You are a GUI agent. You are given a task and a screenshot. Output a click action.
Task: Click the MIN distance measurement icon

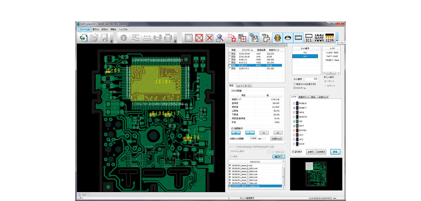(168, 38)
